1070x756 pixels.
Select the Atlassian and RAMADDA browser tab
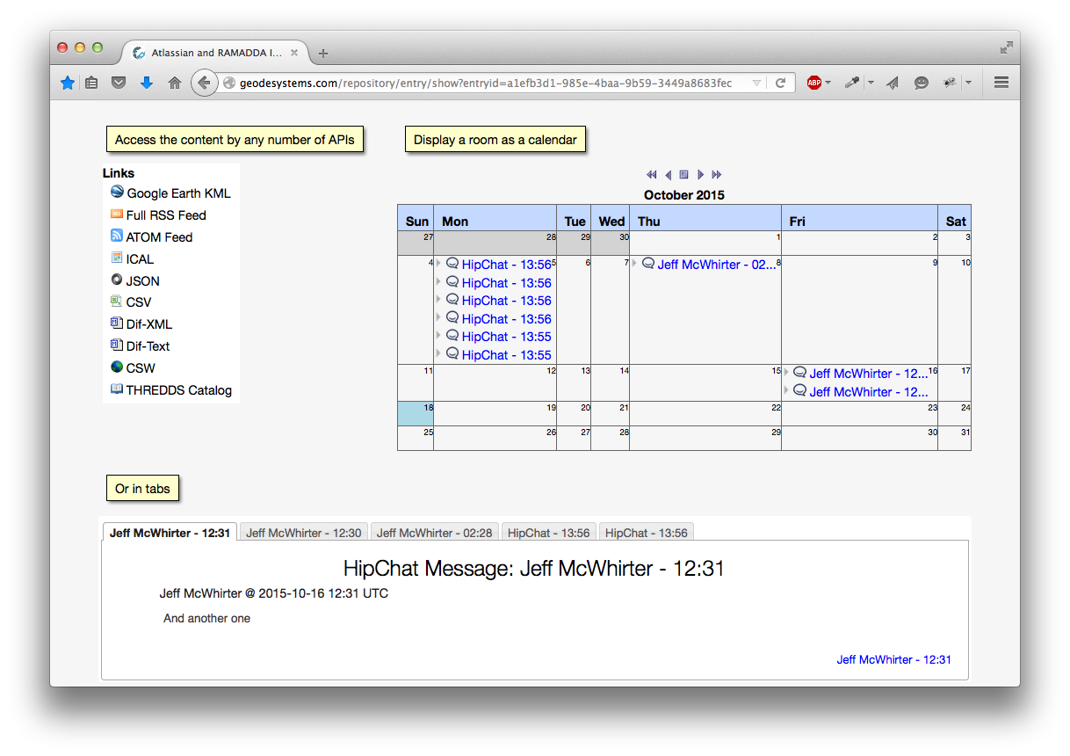216,53
